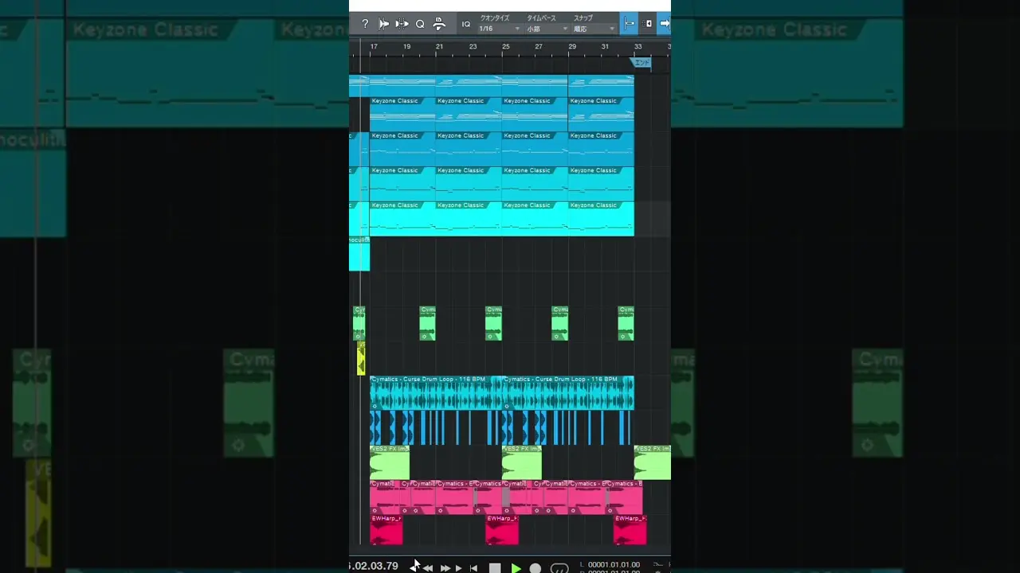Click the Q quantize icon in toolbar

(420, 24)
